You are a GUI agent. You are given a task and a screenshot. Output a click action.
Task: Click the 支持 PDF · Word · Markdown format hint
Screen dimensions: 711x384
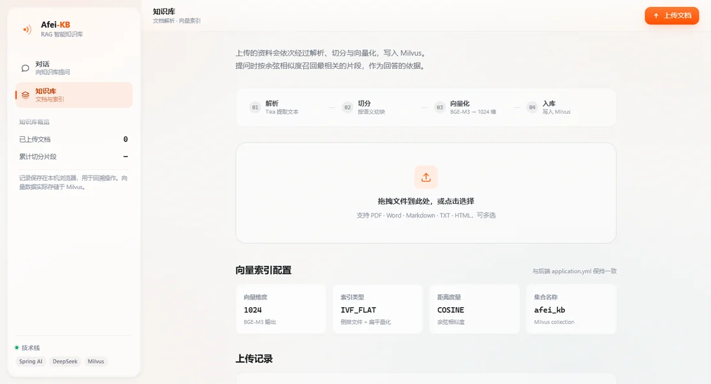tap(426, 216)
